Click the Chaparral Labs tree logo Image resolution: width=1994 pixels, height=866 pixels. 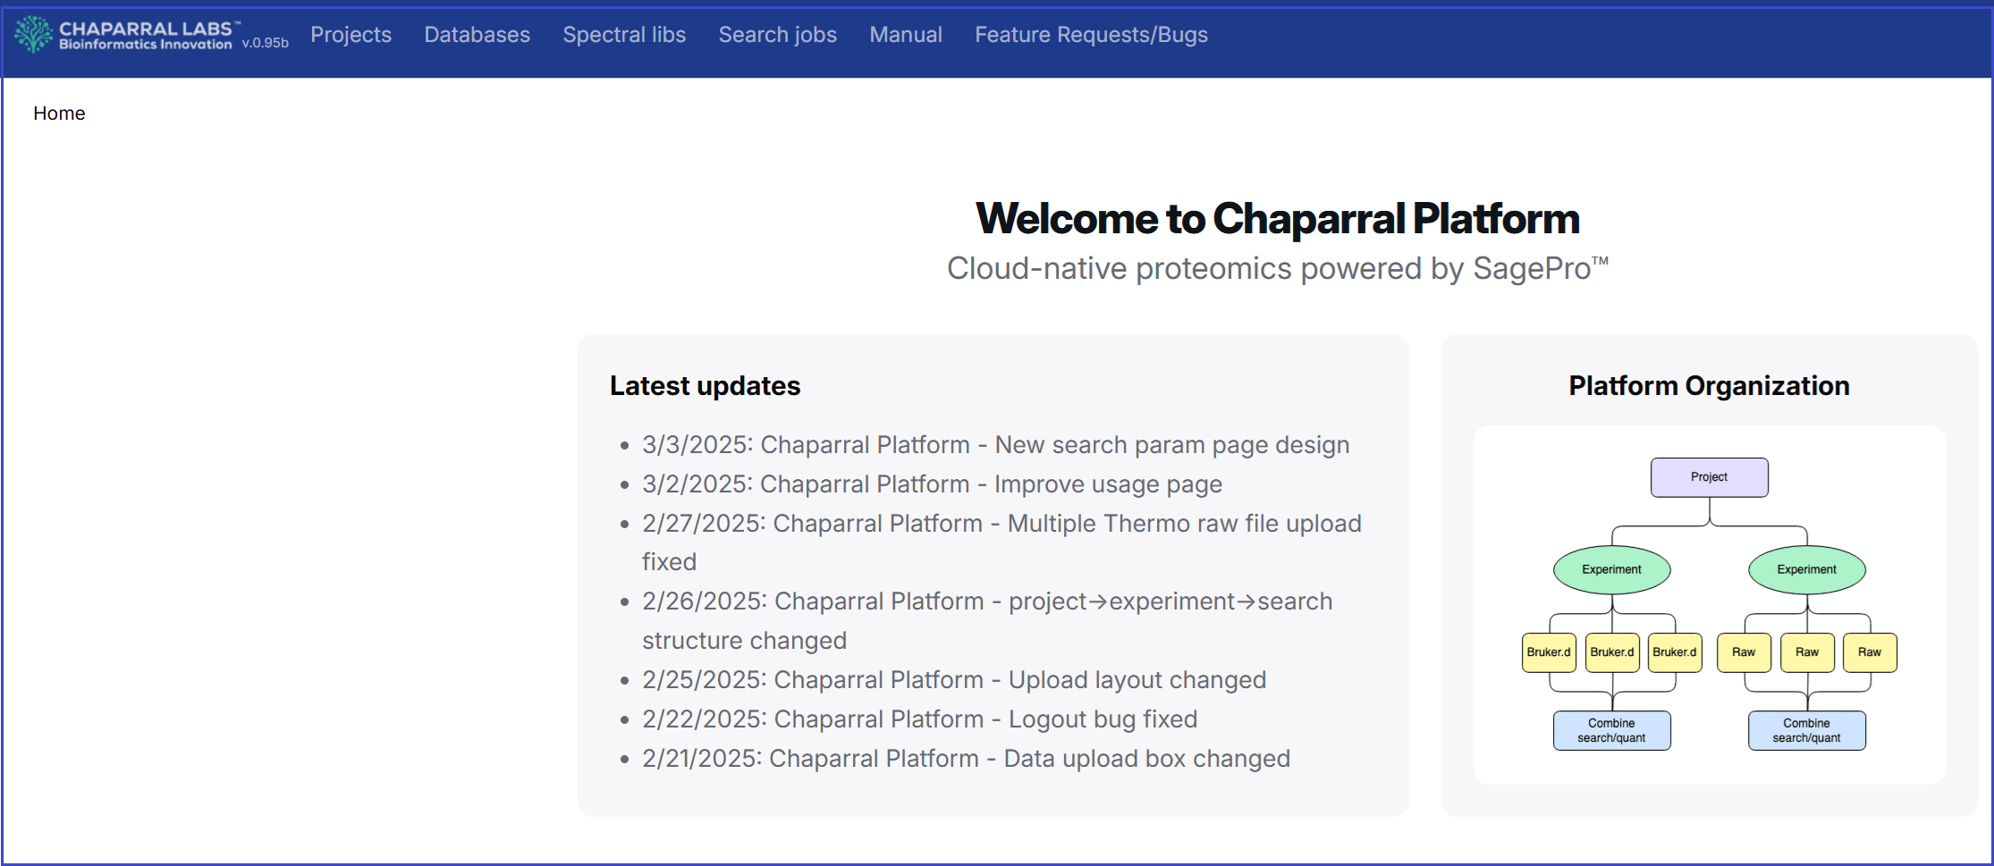click(34, 35)
